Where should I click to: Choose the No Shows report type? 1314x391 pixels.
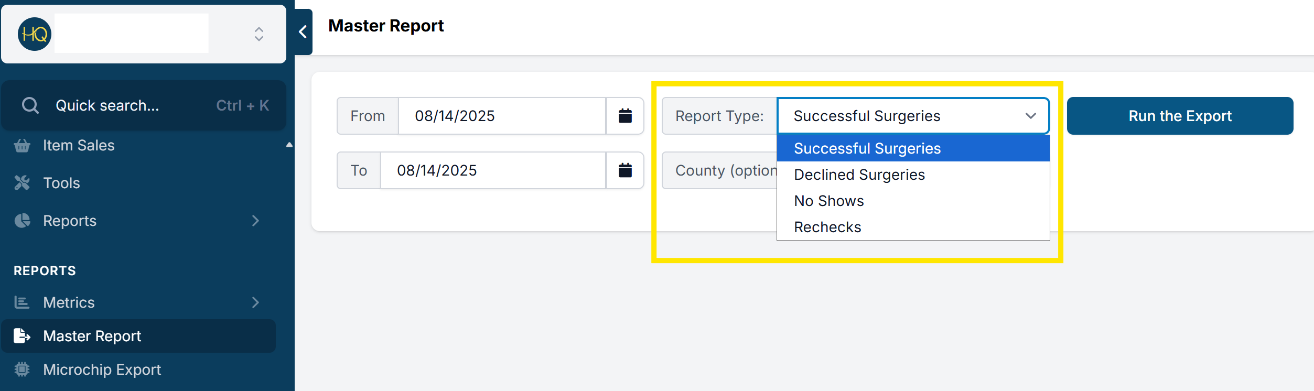pos(829,201)
